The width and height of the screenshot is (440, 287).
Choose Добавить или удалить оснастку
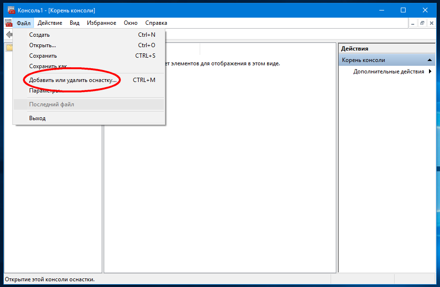(x=73, y=80)
